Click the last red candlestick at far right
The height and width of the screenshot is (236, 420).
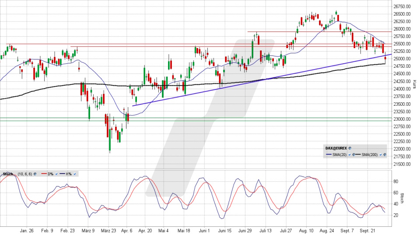click(385, 58)
